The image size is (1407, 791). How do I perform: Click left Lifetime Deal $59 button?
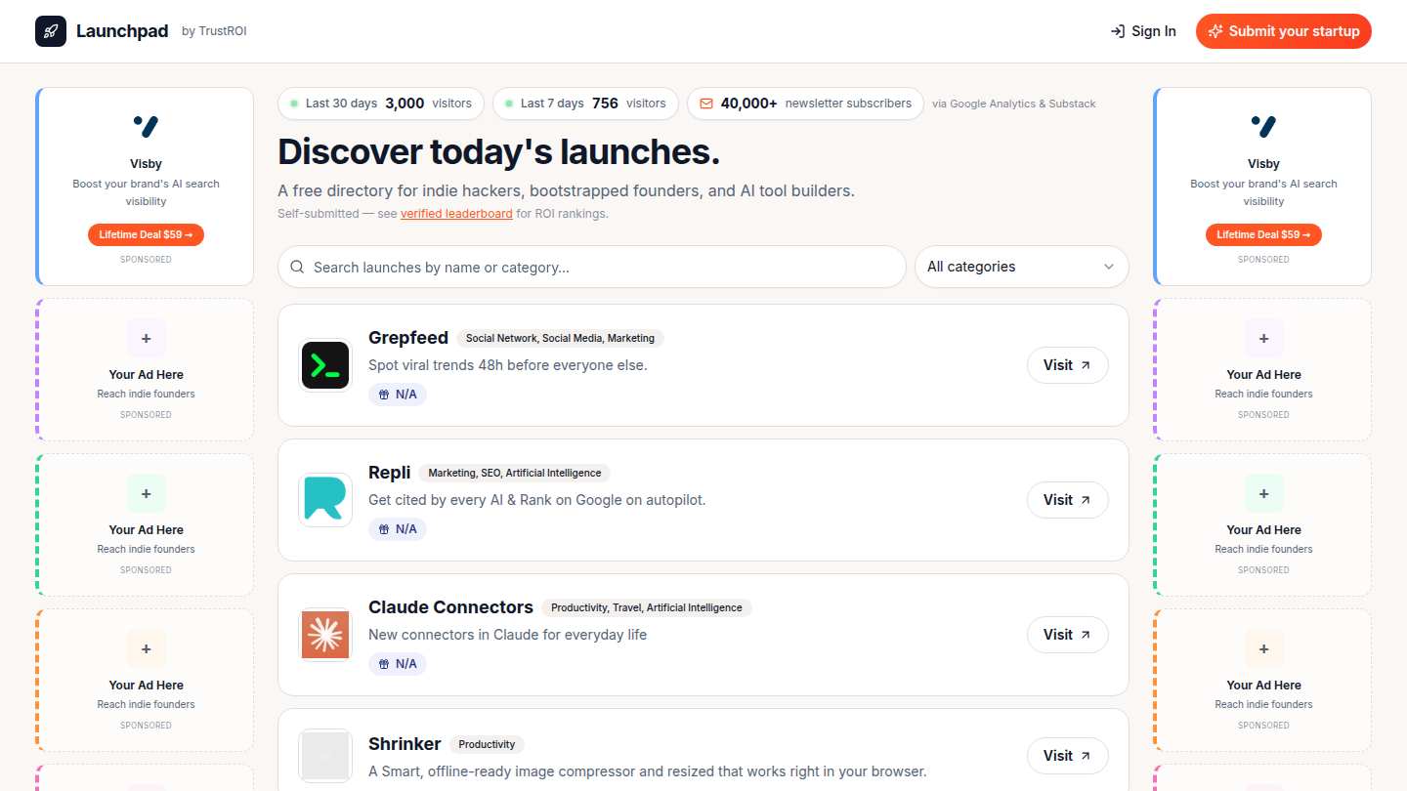pos(146,234)
